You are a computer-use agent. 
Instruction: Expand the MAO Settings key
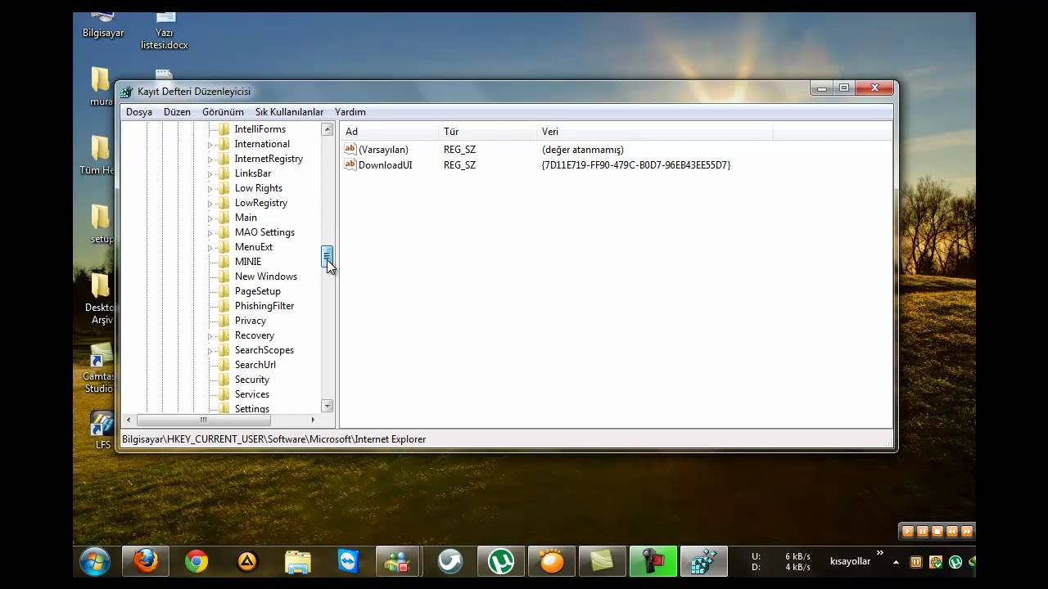click(x=210, y=233)
